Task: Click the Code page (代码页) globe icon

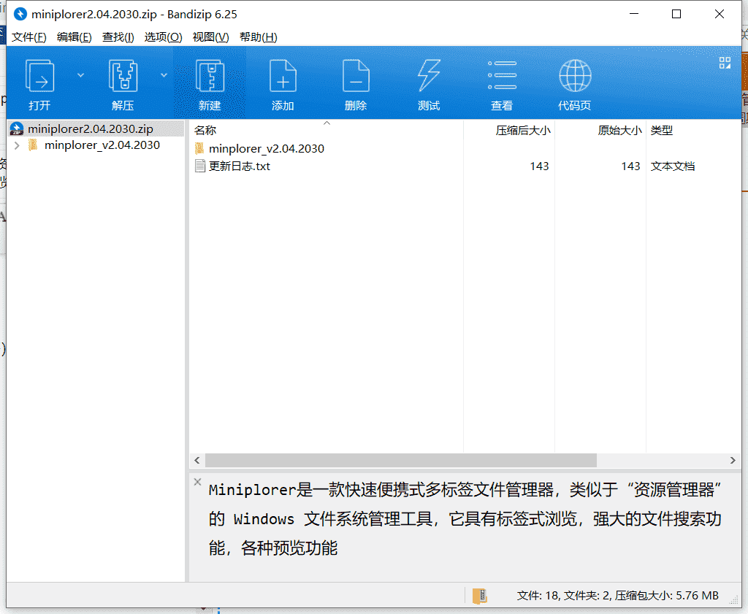Action: pos(575,75)
